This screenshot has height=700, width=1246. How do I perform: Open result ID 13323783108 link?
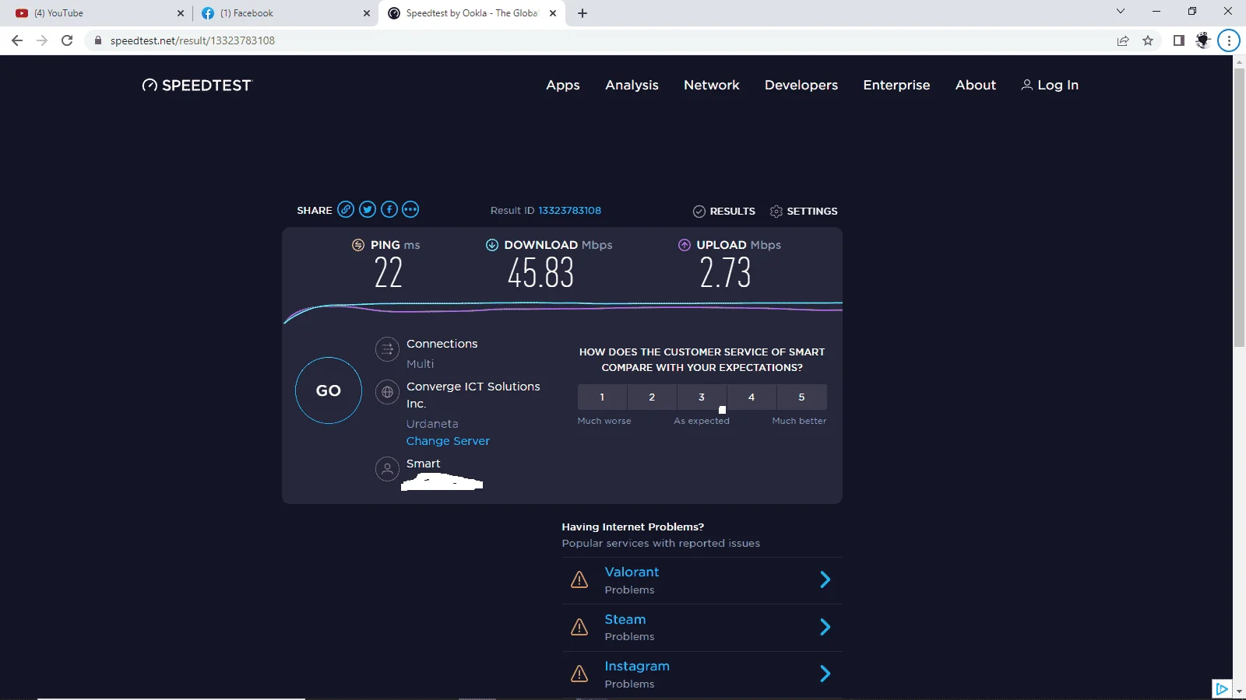pyautogui.click(x=570, y=211)
